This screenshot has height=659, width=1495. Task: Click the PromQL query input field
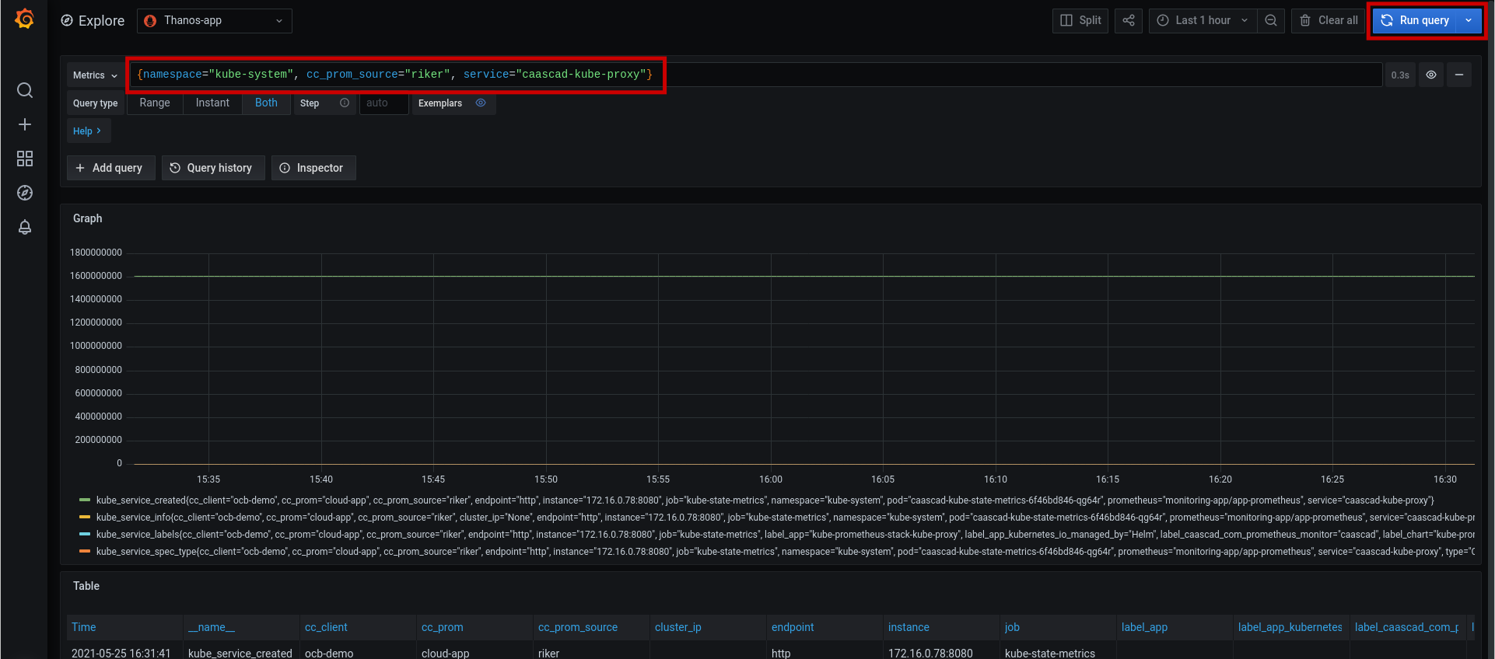point(755,75)
